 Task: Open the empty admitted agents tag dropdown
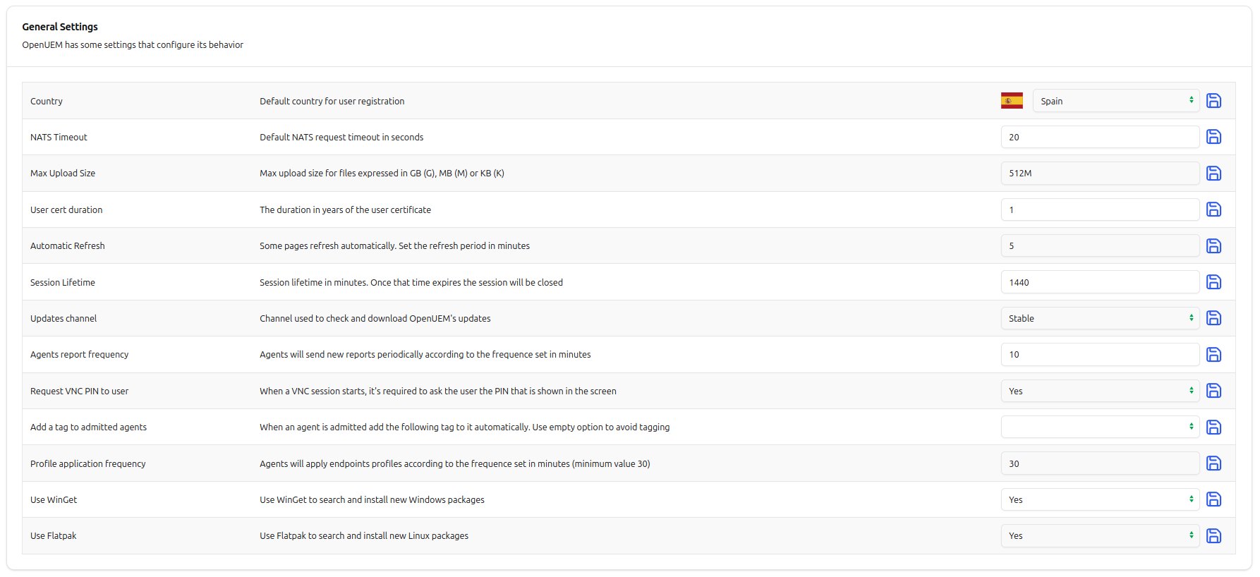(1100, 427)
